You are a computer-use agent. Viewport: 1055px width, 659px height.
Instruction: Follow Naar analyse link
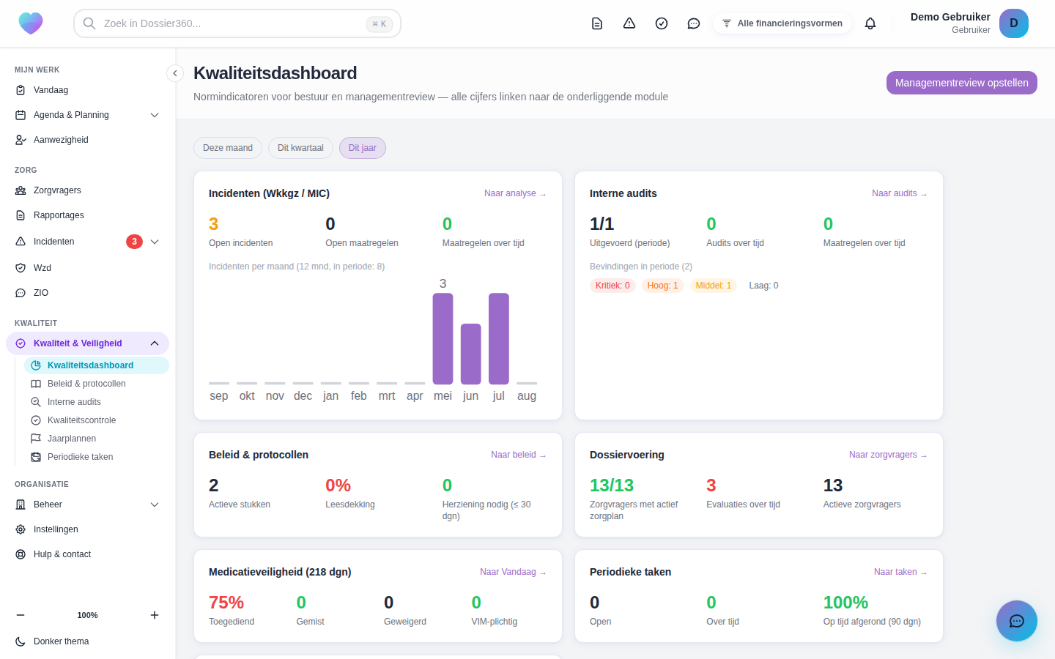[x=515, y=193]
